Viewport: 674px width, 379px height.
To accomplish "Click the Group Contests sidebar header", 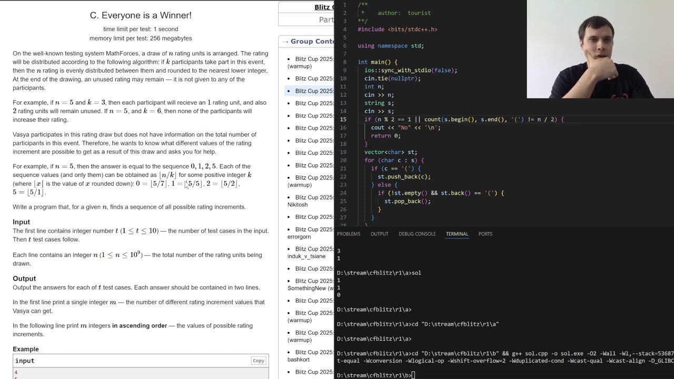I will pos(312,41).
